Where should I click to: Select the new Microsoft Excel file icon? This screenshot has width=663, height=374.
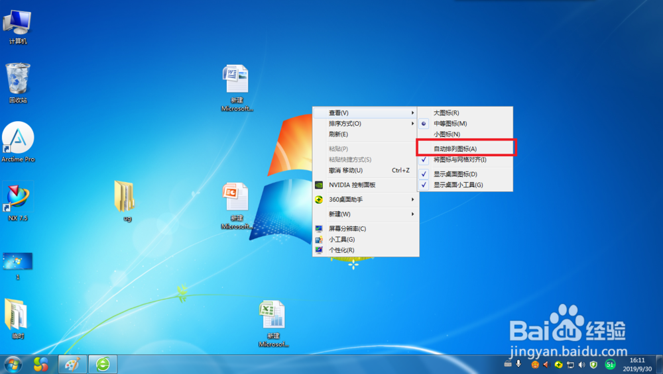(x=273, y=324)
